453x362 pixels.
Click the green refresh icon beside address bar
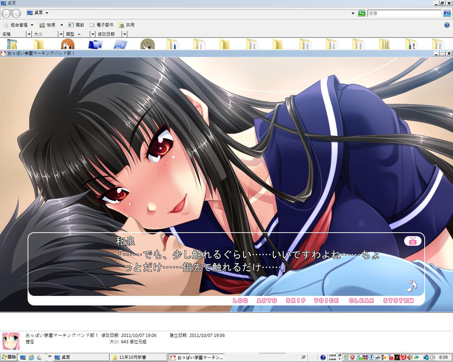point(362,13)
